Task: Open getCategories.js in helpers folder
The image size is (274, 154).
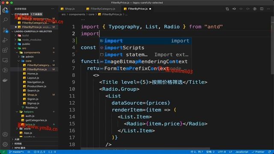Action: (x=36, y=120)
